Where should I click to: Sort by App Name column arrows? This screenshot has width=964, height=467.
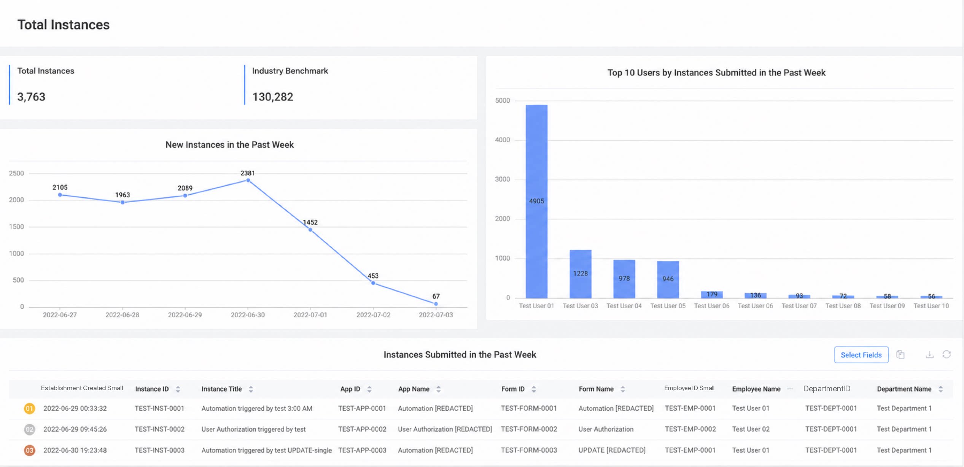coord(438,389)
